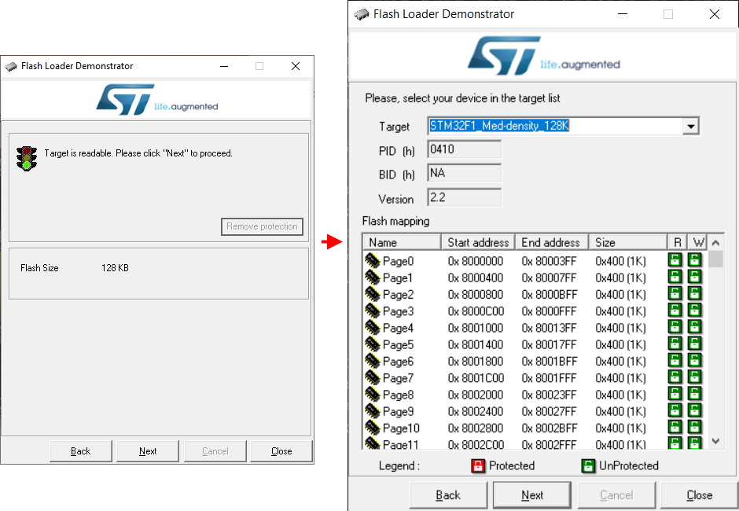
Task: Click the Version field showing 2.2
Action: coord(465,197)
